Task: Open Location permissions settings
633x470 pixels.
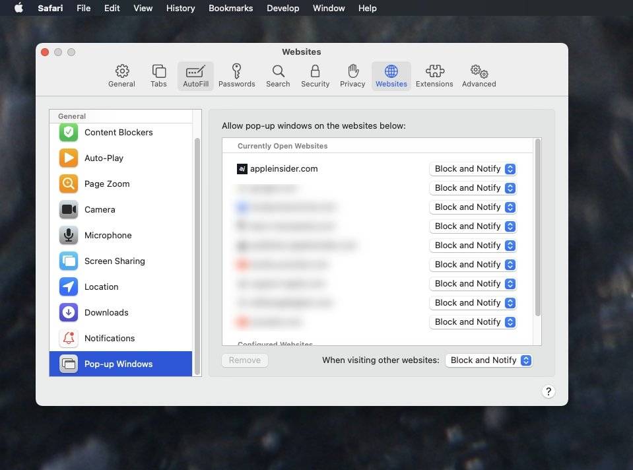Action: (101, 286)
